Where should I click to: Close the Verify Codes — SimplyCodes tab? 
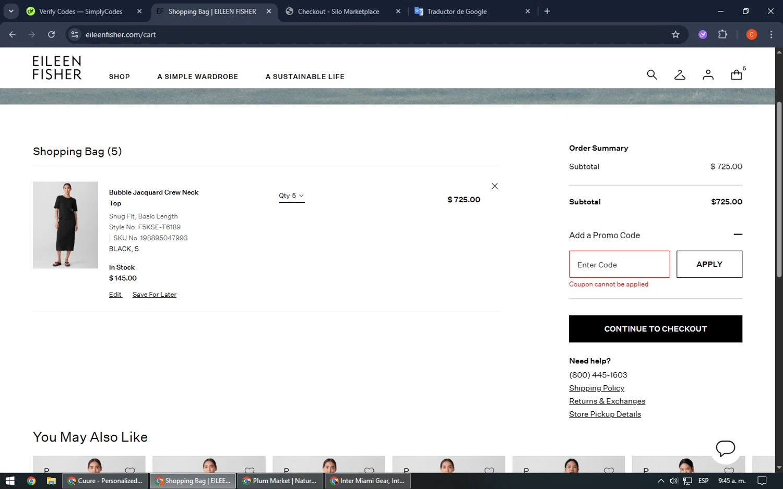(139, 11)
